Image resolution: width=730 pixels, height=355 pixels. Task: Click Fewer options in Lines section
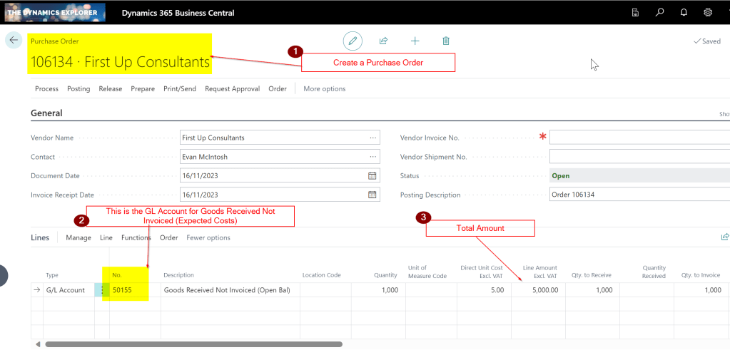point(208,237)
